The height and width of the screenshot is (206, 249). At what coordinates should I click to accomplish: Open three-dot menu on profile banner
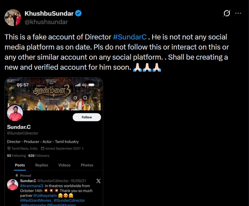coord(95,98)
